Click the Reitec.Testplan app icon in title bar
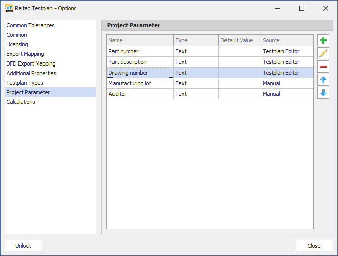 coord(9,8)
